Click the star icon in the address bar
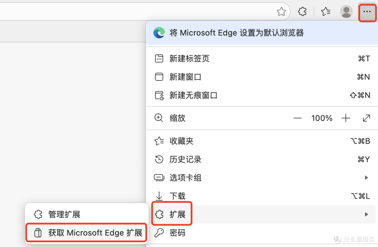This screenshot has height=247, width=378. 281,12
